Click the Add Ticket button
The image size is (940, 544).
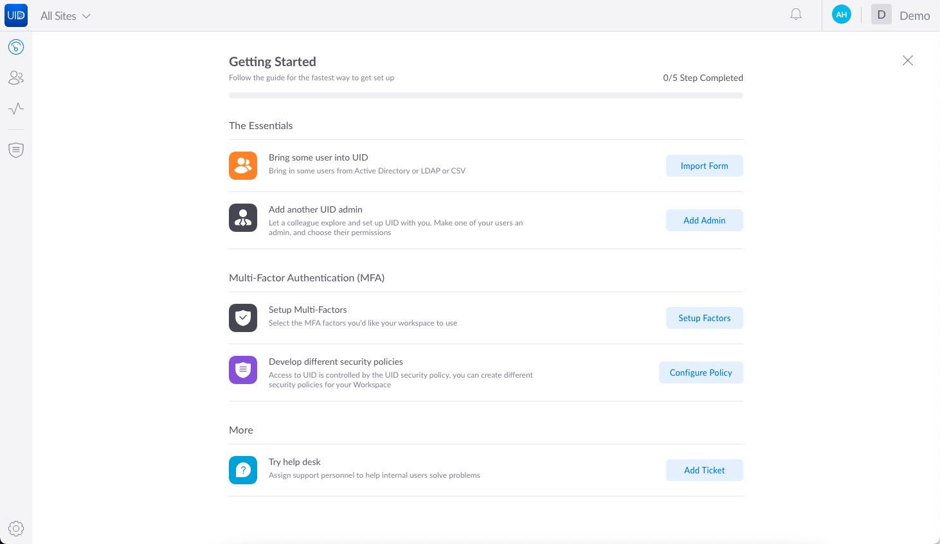point(704,470)
